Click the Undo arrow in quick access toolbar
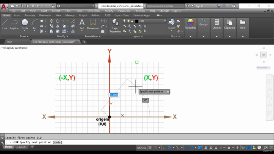The image size is (274, 154). tap(38, 6)
